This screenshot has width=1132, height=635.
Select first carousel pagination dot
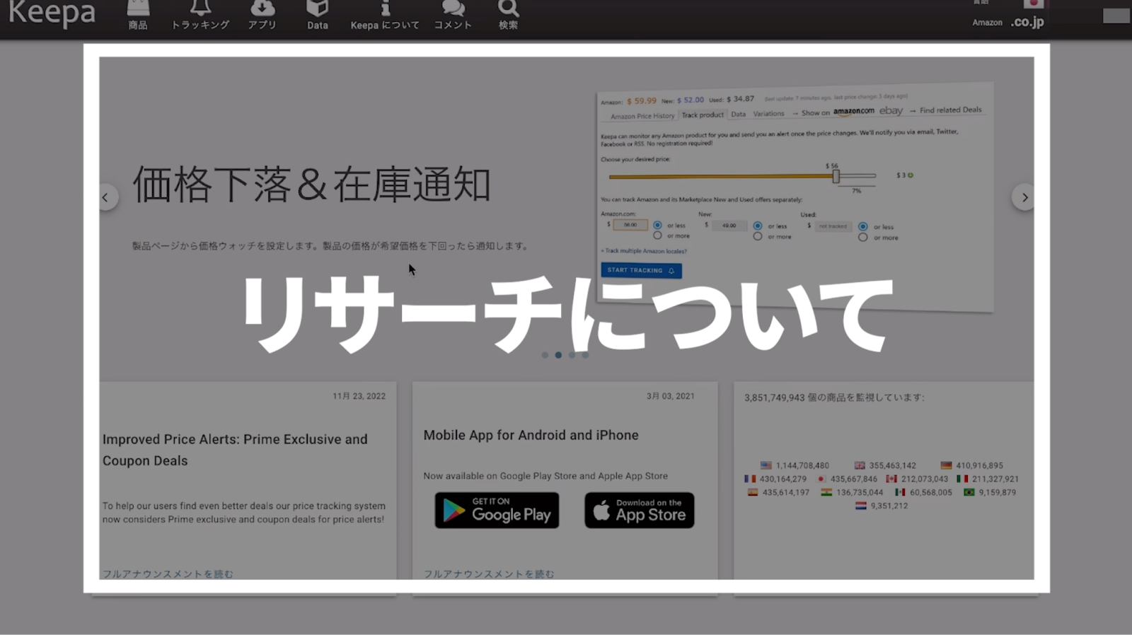[545, 355]
